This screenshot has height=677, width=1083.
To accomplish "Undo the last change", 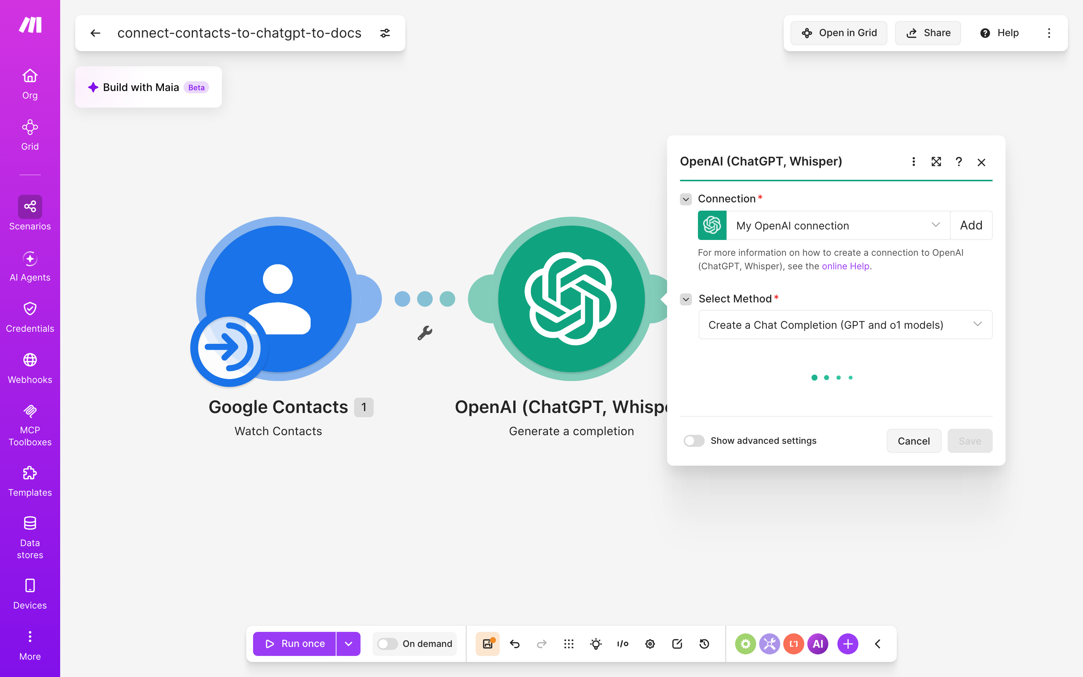I will 515,644.
